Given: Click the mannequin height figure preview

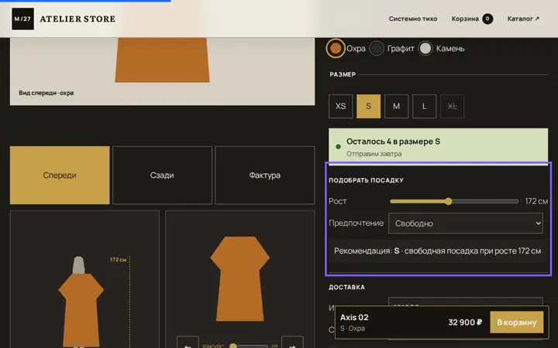Looking at the screenshot, I should (x=81, y=302).
